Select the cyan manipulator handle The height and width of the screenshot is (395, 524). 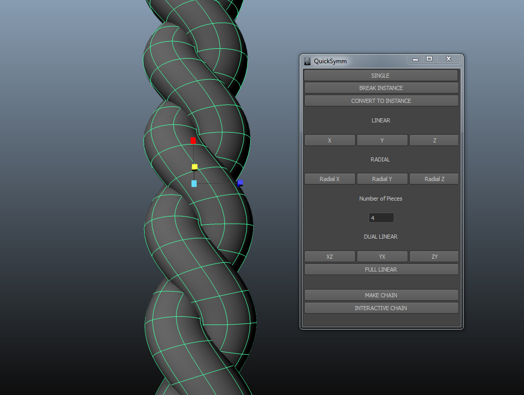tap(194, 184)
